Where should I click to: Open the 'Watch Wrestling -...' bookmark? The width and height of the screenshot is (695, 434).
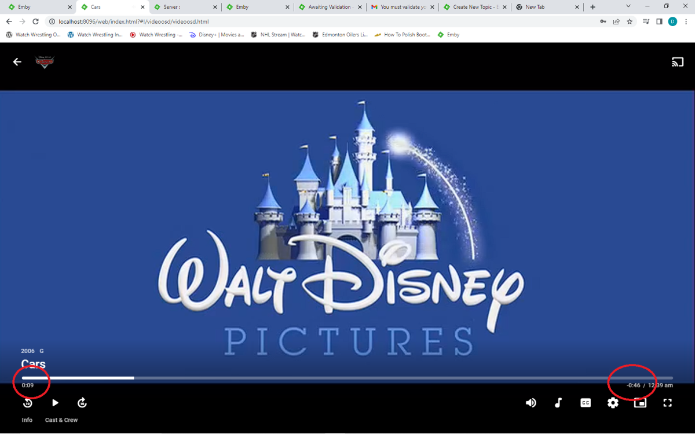(x=156, y=35)
